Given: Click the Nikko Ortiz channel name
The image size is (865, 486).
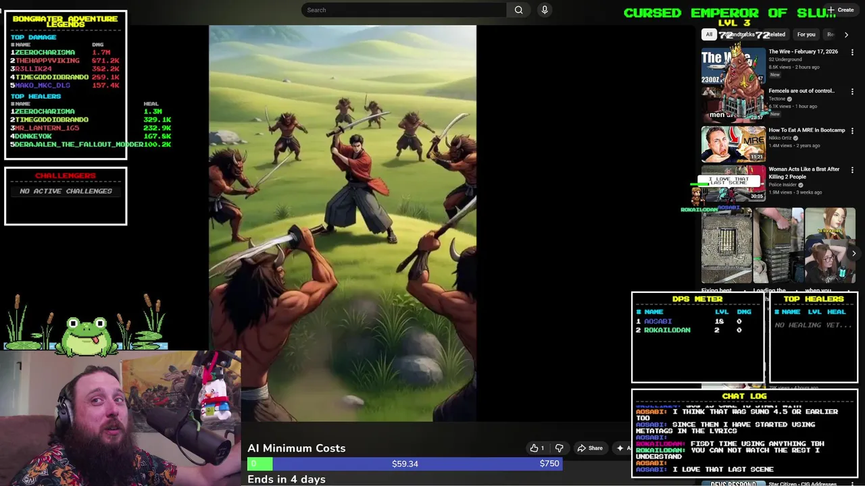Looking at the screenshot, I should point(781,138).
